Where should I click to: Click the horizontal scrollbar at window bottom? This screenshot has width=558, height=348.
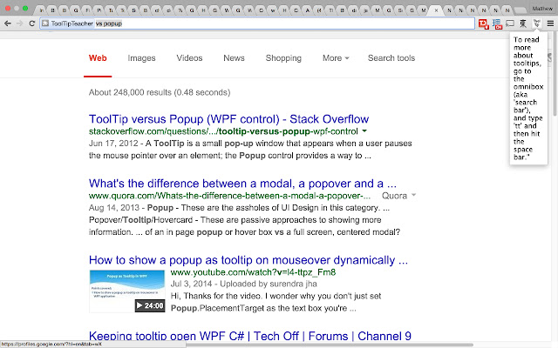[330, 345]
